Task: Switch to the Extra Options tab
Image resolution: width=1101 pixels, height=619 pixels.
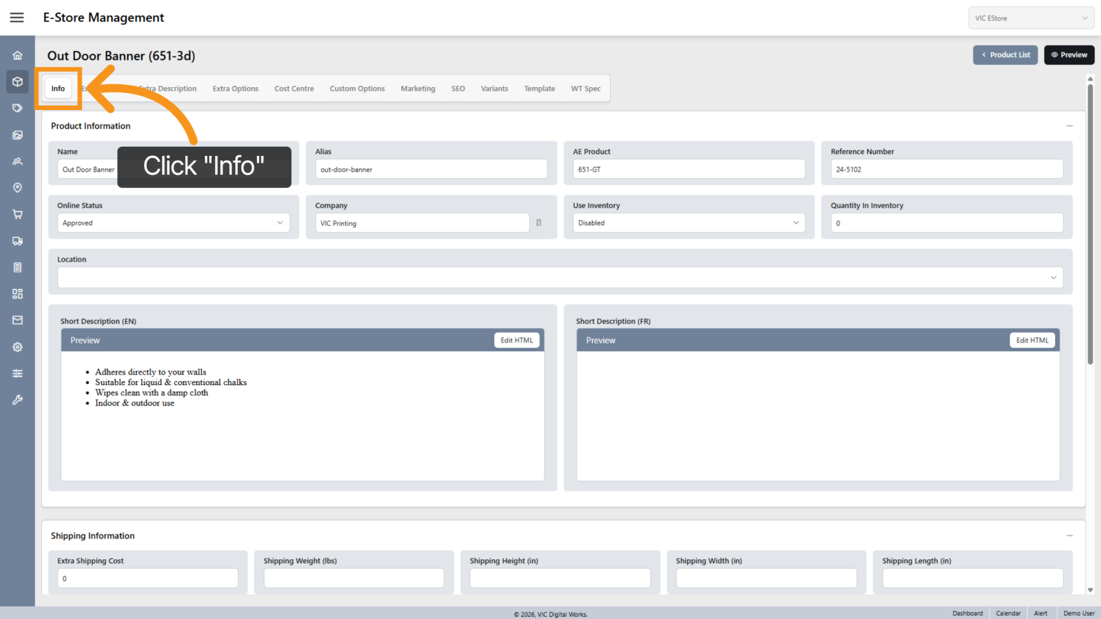Action: click(x=235, y=88)
